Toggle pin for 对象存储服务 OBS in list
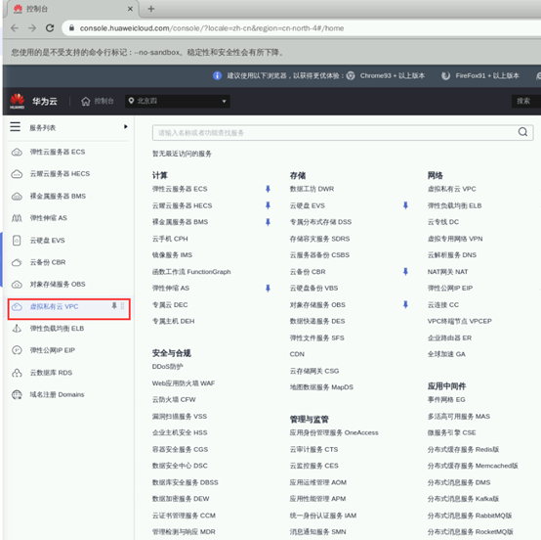This screenshot has height=540, width=541. pyautogui.click(x=405, y=304)
